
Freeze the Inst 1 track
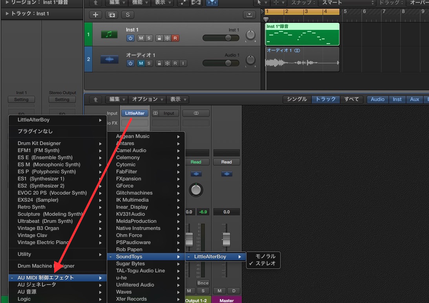(167, 38)
